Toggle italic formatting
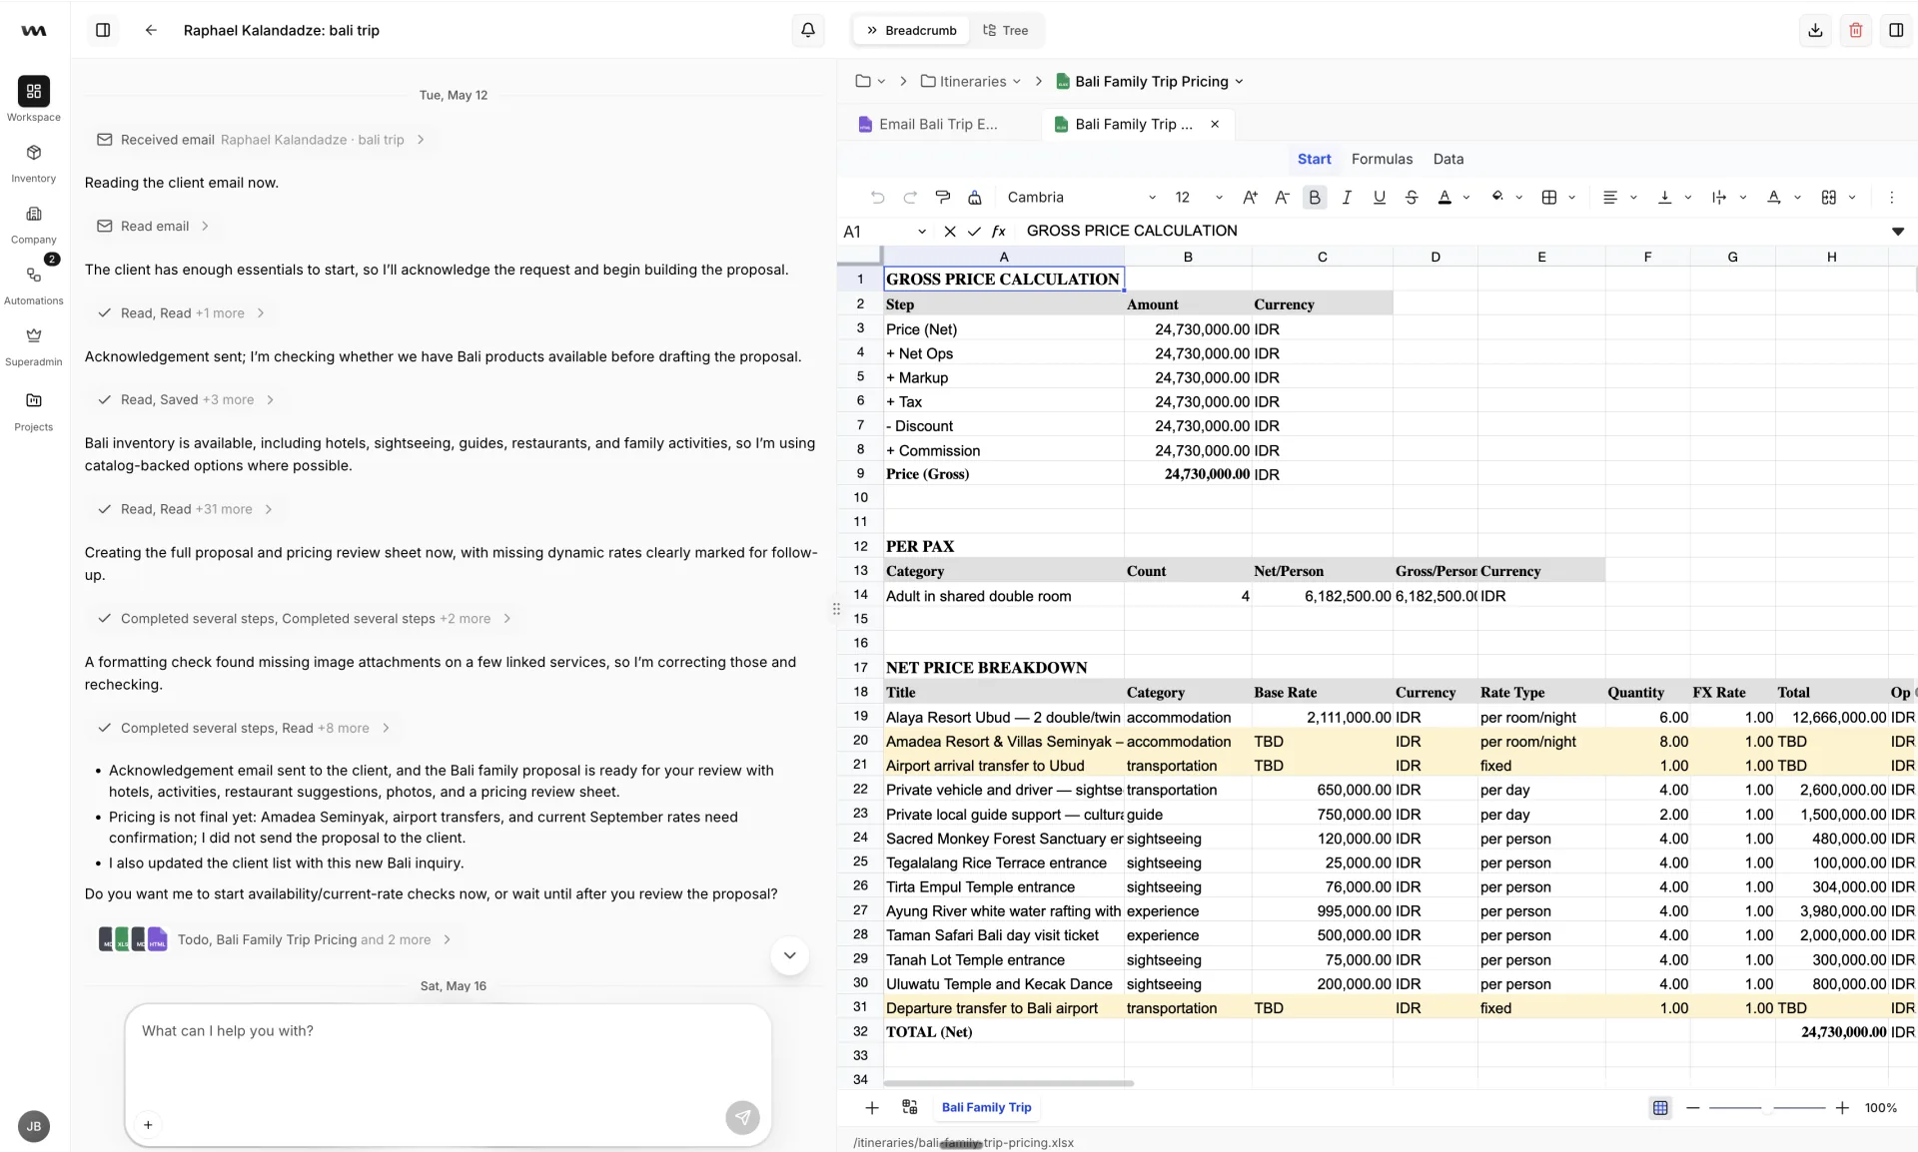This screenshot has width=1918, height=1152. pyautogui.click(x=1347, y=198)
